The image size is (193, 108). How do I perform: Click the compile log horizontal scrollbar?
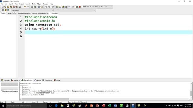[x=45, y=99]
